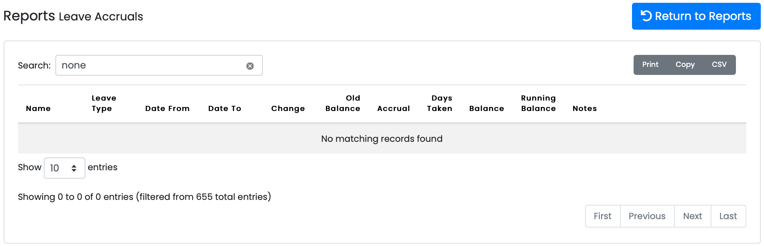Sort by the Change column header
This screenshot has height=246, width=764.
tap(288, 109)
